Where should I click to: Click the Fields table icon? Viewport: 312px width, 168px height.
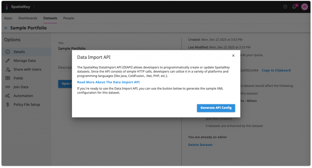pos(8,78)
